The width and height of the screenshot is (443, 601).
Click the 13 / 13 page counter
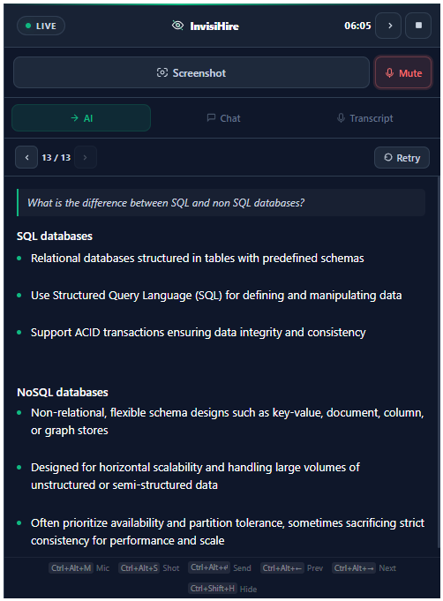pos(56,158)
